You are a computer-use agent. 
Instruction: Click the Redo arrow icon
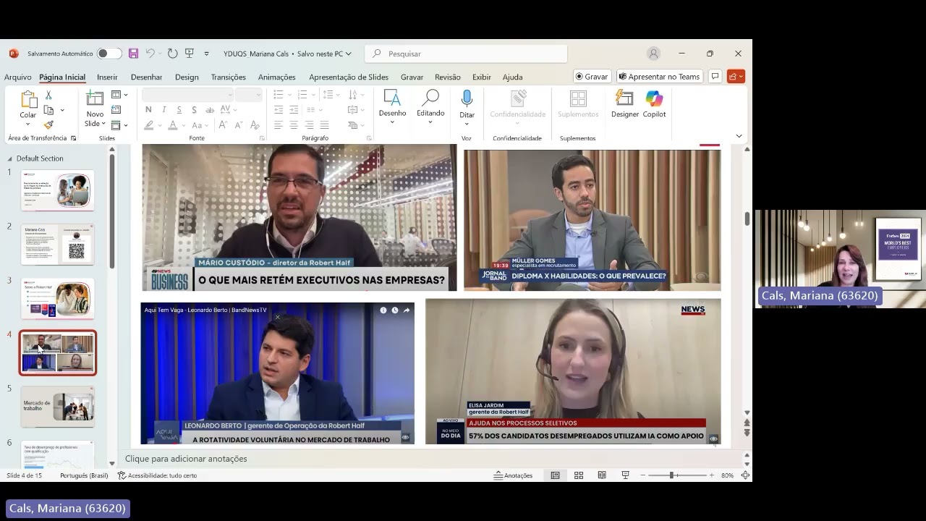click(x=172, y=54)
